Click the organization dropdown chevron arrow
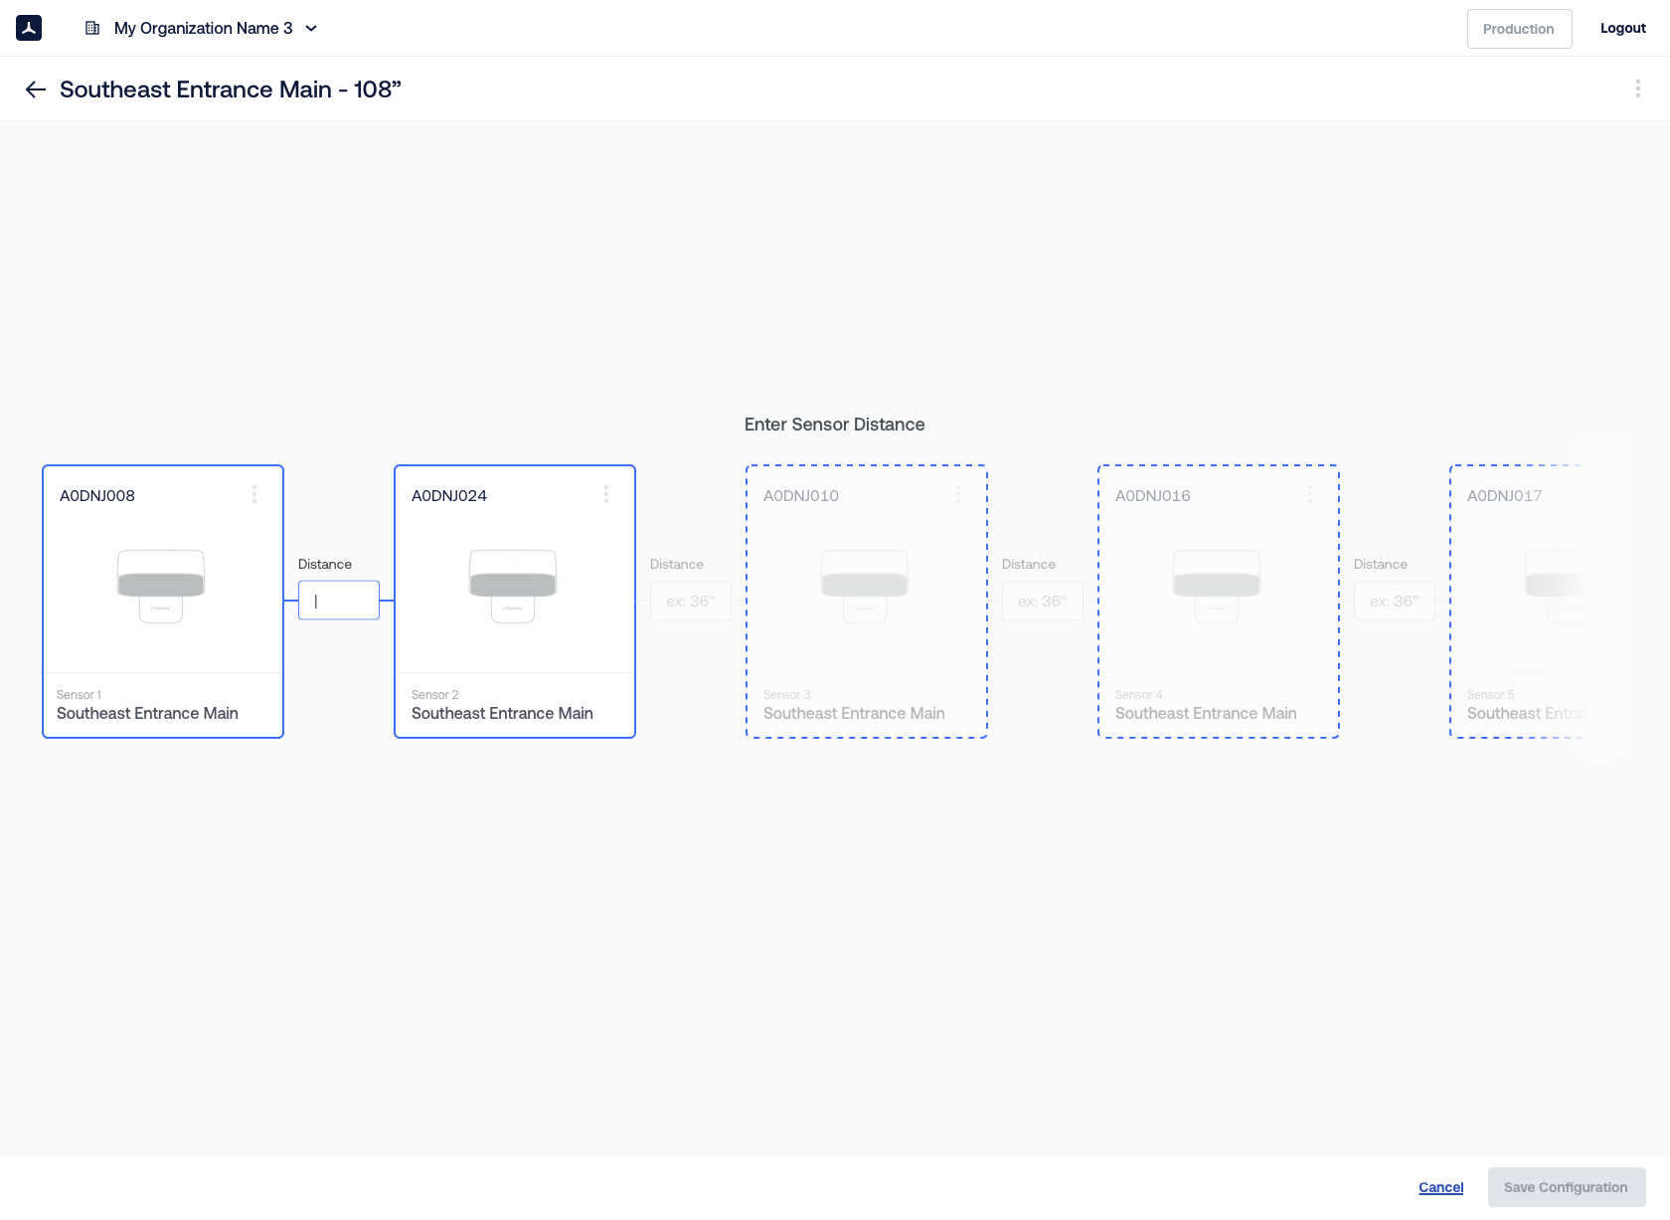Viewport: 1670px width, 1220px height. point(311,28)
